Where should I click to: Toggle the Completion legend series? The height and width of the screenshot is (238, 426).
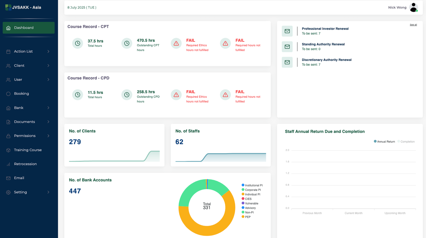[x=406, y=142]
